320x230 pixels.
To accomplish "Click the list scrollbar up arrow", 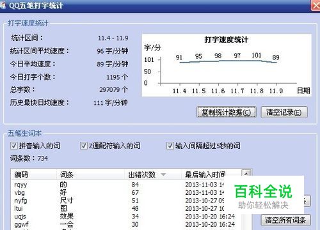I will pos(246,174).
